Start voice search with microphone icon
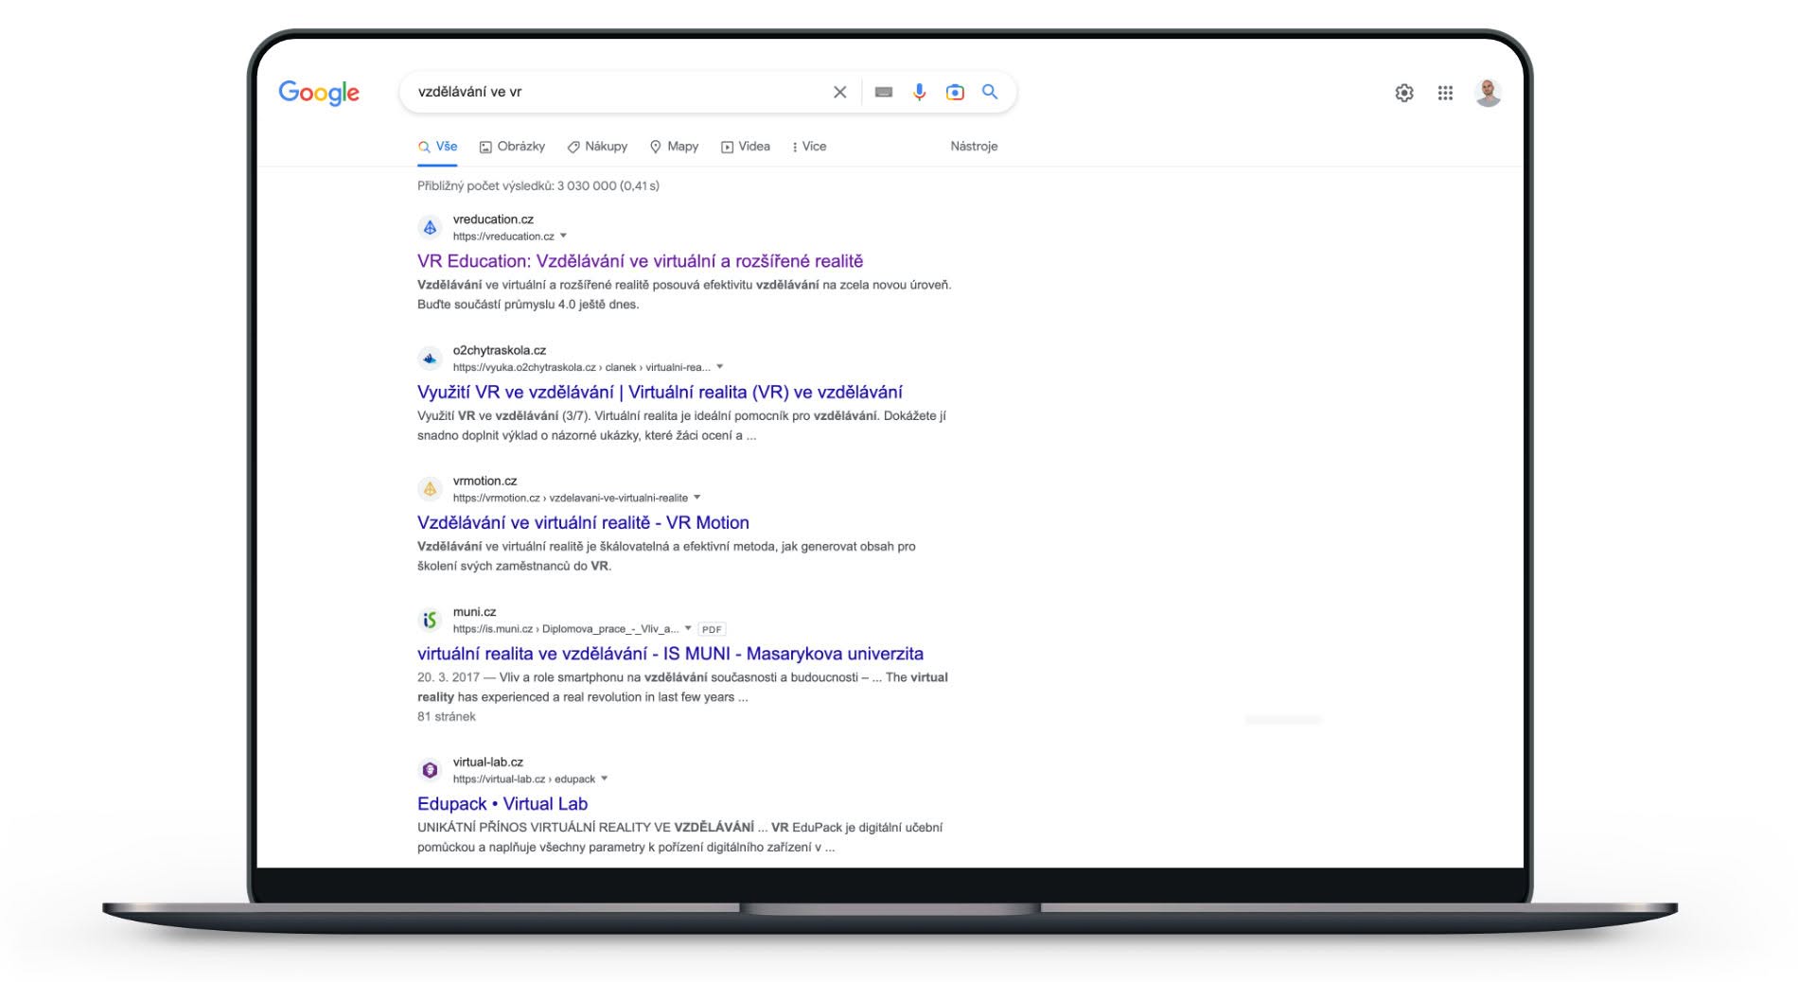 click(919, 92)
